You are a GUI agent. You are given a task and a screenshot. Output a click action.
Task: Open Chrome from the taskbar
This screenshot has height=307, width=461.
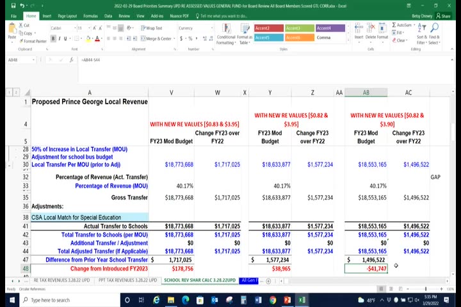(273, 300)
